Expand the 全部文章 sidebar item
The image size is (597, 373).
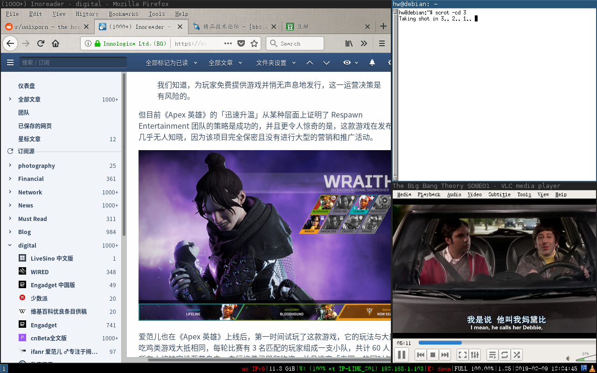click(x=10, y=99)
